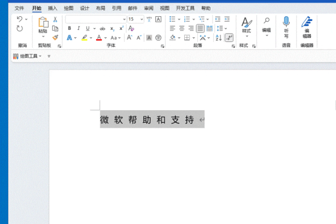Switch to the Design (设计) tab
The width and height of the screenshot is (336, 224).
point(85,8)
